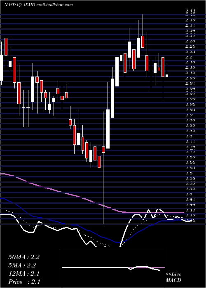Click the '12MA : 2.1' label
Viewport: 206px width, 288px height.
pos(24,274)
